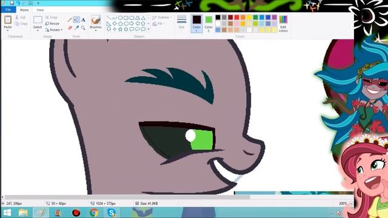This screenshot has width=388, height=218.
Task: Open the Windows Start button
Action: pos(7,213)
